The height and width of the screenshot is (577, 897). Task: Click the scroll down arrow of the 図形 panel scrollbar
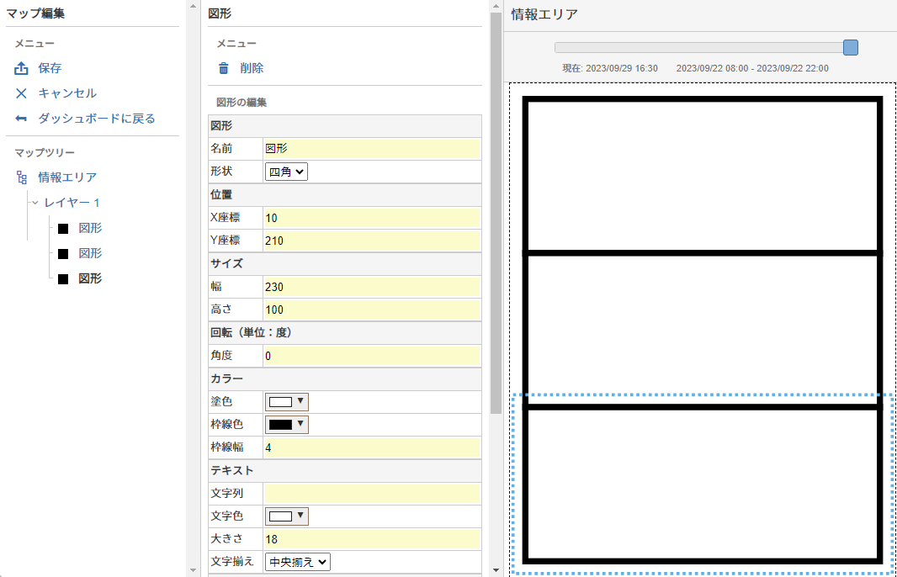click(x=496, y=570)
